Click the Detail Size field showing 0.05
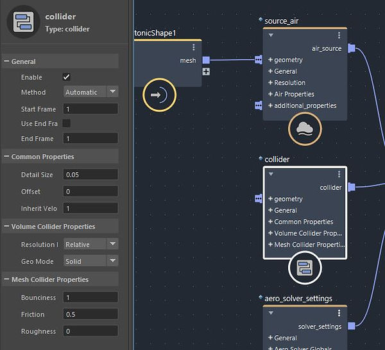The image size is (385, 350). pyautogui.click(x=90, y=174)
